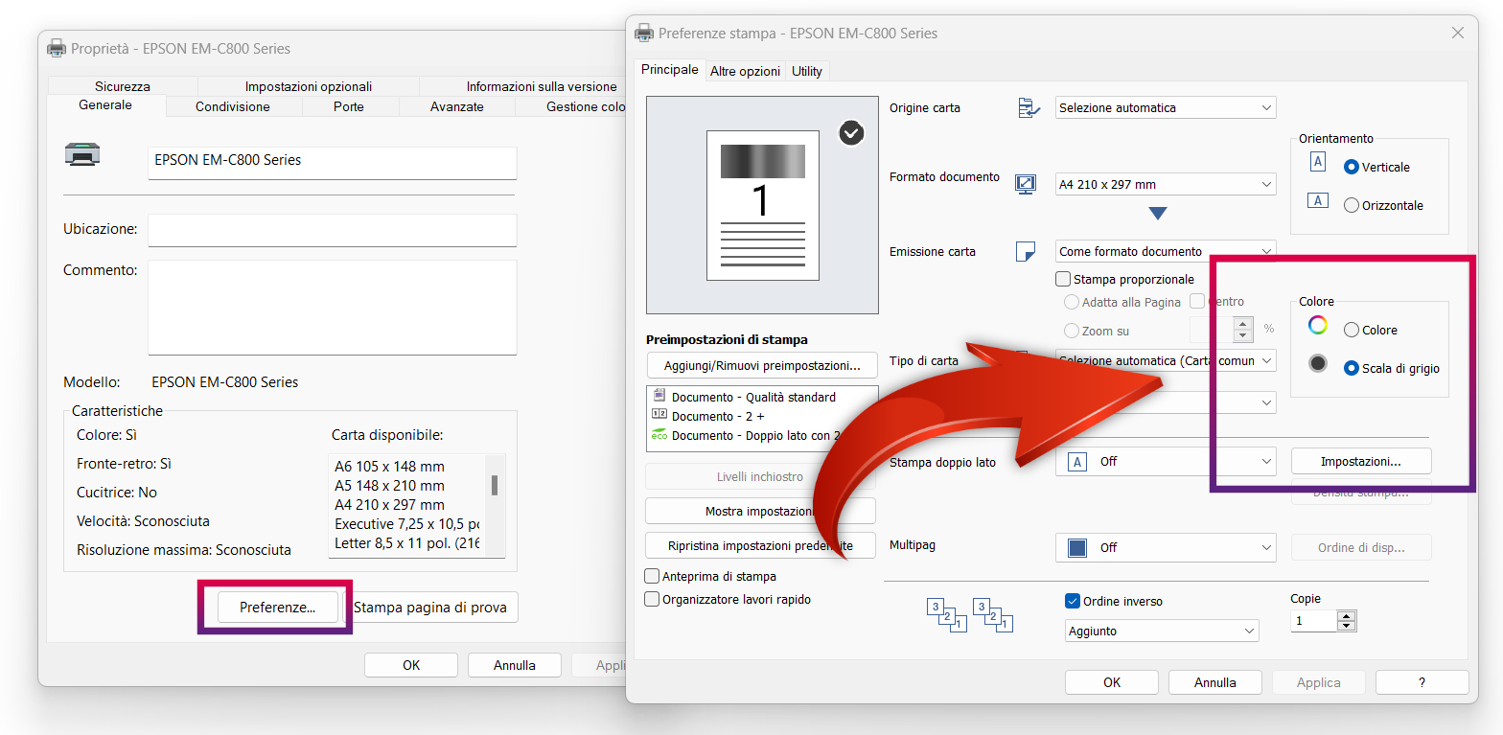Click the question mark help button
This screenshot has height=735, width=1503.
(x=1422, y=682)
